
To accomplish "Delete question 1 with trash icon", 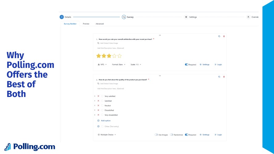I will [224, 36].
